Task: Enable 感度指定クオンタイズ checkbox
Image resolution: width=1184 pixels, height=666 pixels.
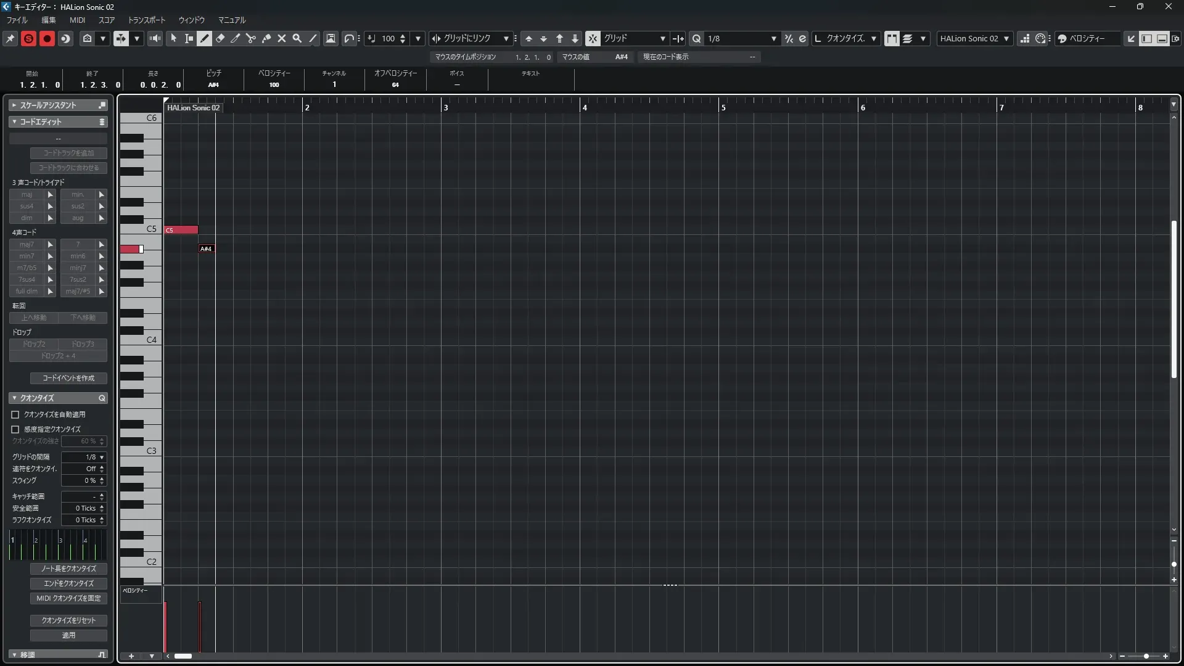Action: 15,429
